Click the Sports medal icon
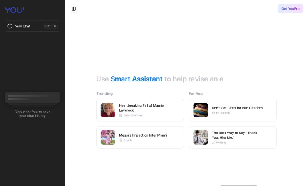Screen dimensions: 308x186 (121, 140)
